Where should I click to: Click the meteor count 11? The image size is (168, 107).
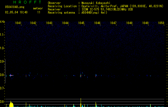(x=39, y=12)
